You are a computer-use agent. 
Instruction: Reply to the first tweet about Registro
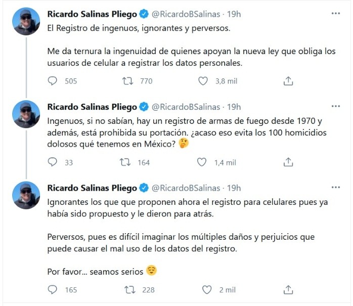[53, 81]
